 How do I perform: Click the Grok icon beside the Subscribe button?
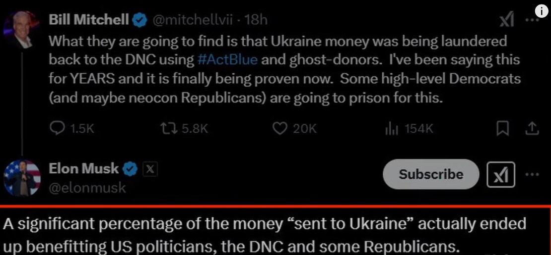coord(501,174)
